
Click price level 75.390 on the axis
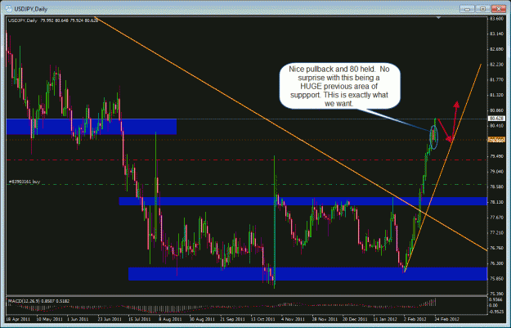click(x=496, y=294)
